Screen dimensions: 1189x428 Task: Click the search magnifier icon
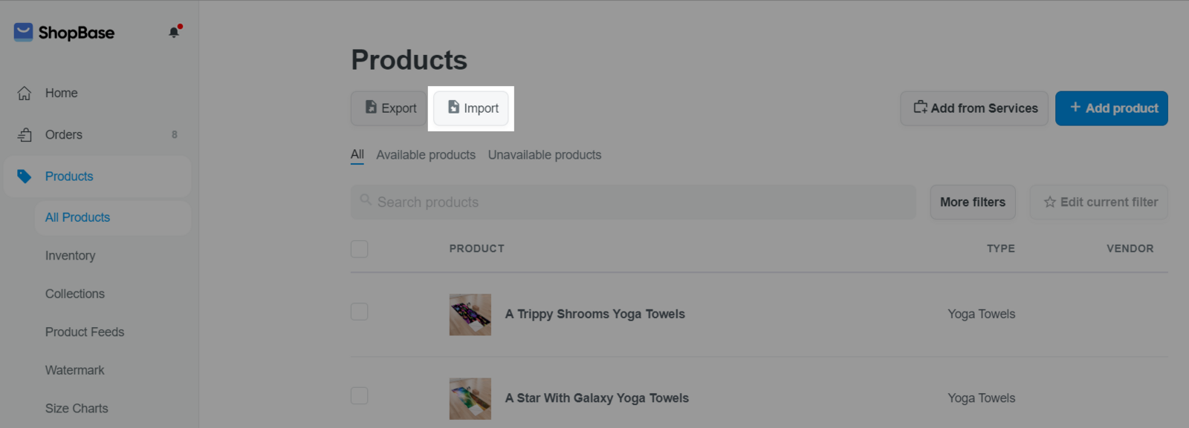(366, 200)
